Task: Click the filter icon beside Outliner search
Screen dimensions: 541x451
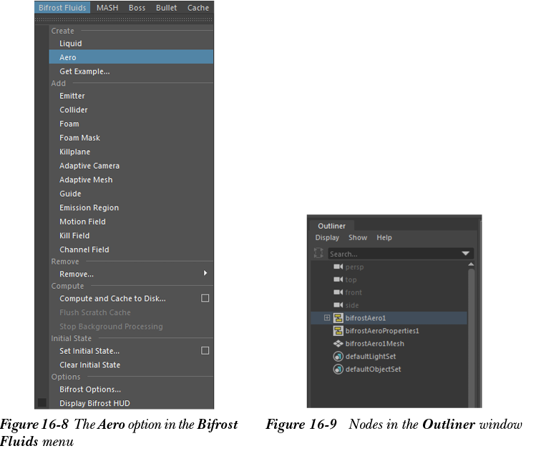Action: pos(318,253)
